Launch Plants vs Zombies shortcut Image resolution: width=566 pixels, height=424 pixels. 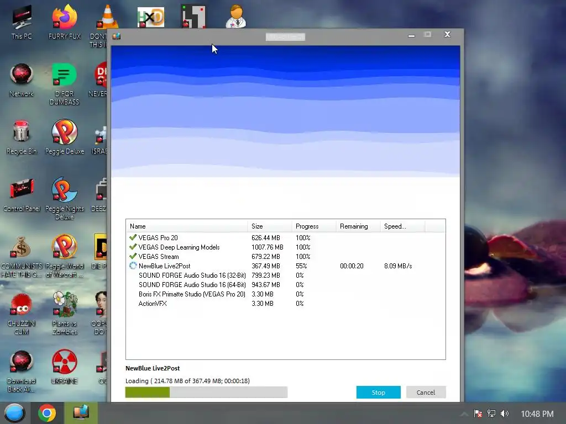(x=64, y=314)
